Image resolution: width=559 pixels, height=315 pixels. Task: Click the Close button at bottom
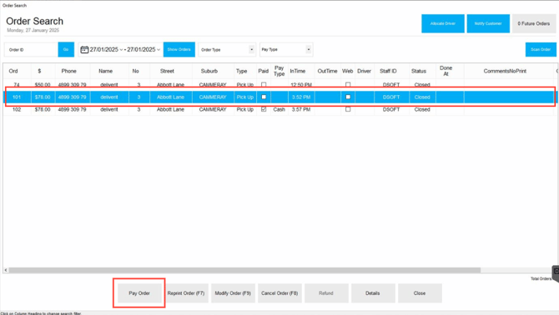pyautogui.click(x=420, y=293)
